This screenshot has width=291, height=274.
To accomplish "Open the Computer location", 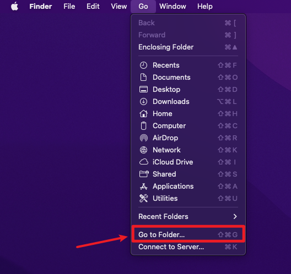I will 188,126.
